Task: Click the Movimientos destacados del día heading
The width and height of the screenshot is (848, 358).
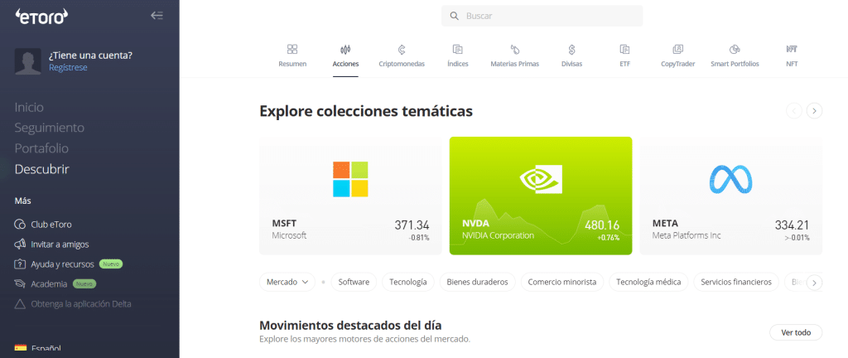Action: (350, 326)
